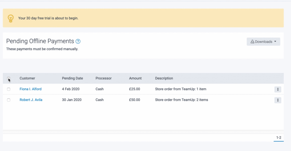
Task: Open three-dot menu for Fiona I. Alford
Action: [x=278, y=89]
